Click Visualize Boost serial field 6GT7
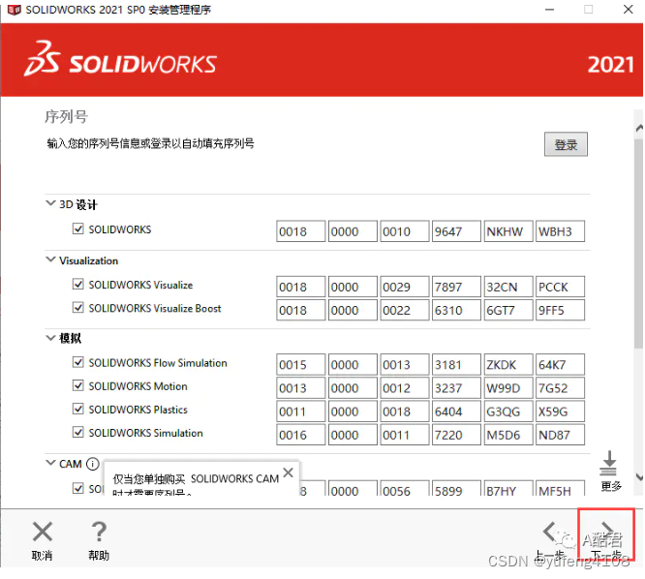This screenshot has height=579, width=645. tap(508, 310)
